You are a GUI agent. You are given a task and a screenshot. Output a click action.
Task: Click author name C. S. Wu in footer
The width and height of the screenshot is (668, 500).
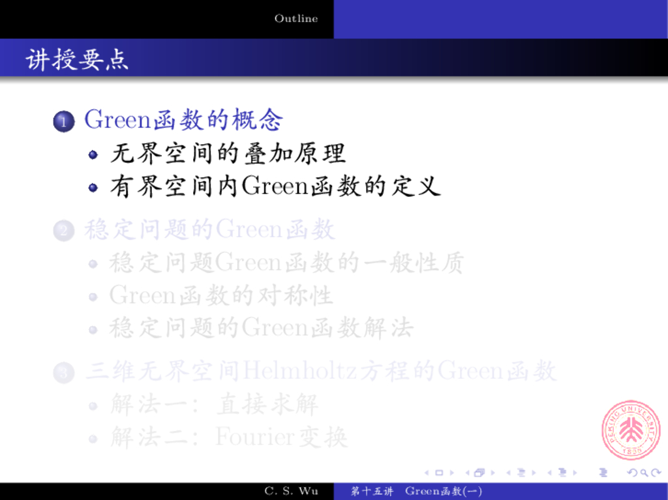click(291, 492)
